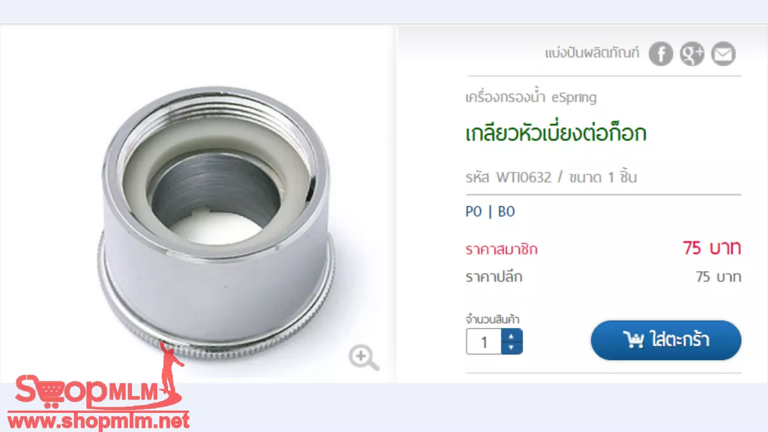Add item to cart with ใส่ตะกร้า button

666,340
